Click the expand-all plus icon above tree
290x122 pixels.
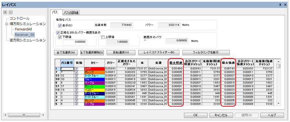point(5,12)
